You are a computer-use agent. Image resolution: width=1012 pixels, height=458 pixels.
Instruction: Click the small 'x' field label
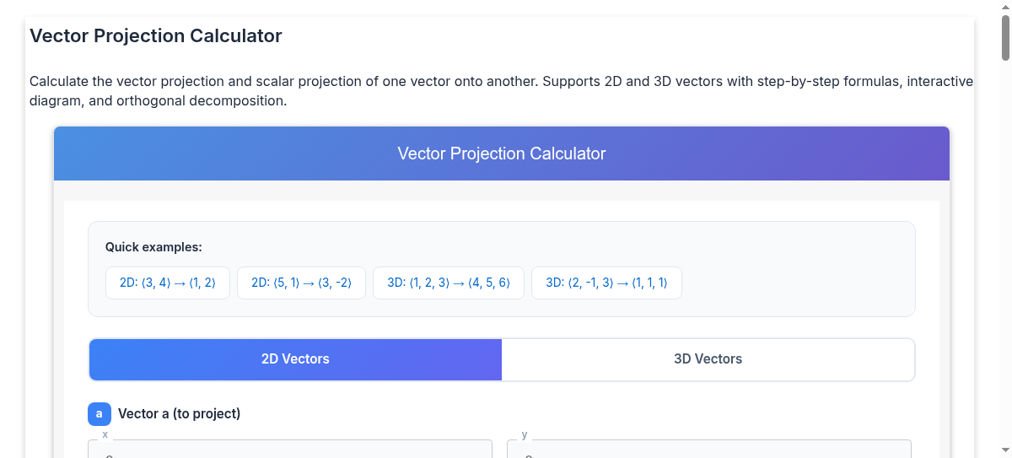(x=105, y=435)
